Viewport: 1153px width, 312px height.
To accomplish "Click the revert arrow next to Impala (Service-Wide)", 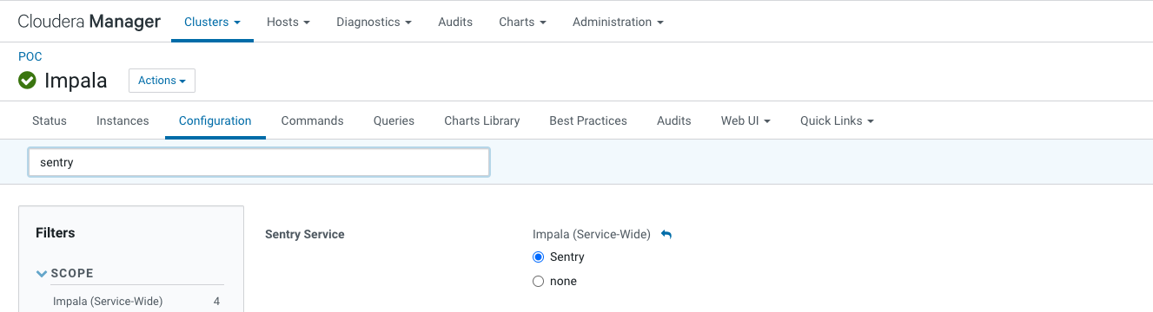I will pos(666,234).
